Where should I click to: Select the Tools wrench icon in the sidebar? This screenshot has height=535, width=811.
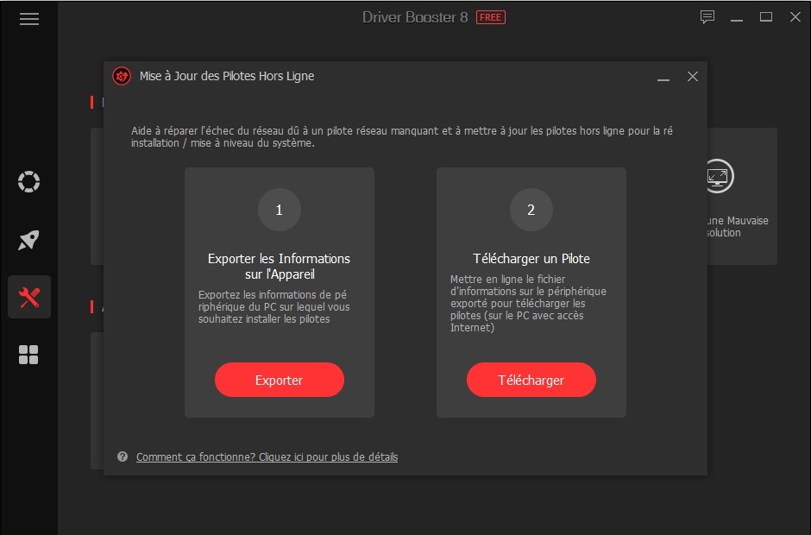(29, 297)
